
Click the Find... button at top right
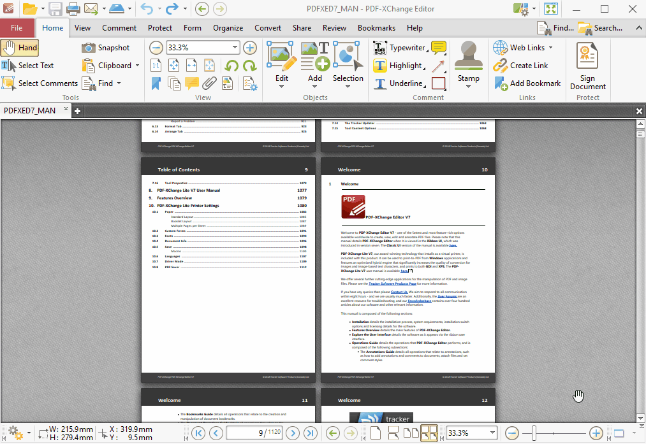coord(556,28)
